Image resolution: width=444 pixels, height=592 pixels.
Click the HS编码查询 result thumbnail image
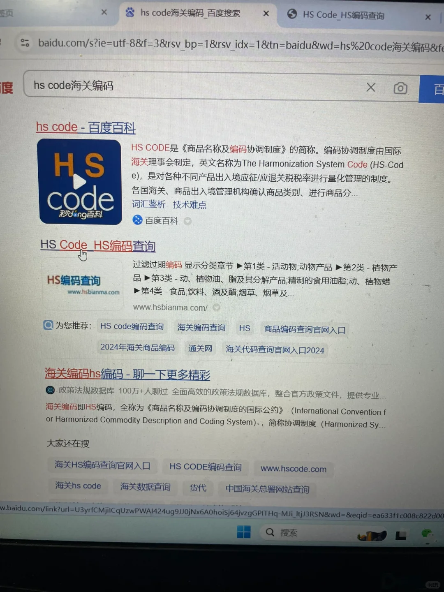(x=83, y=283)
